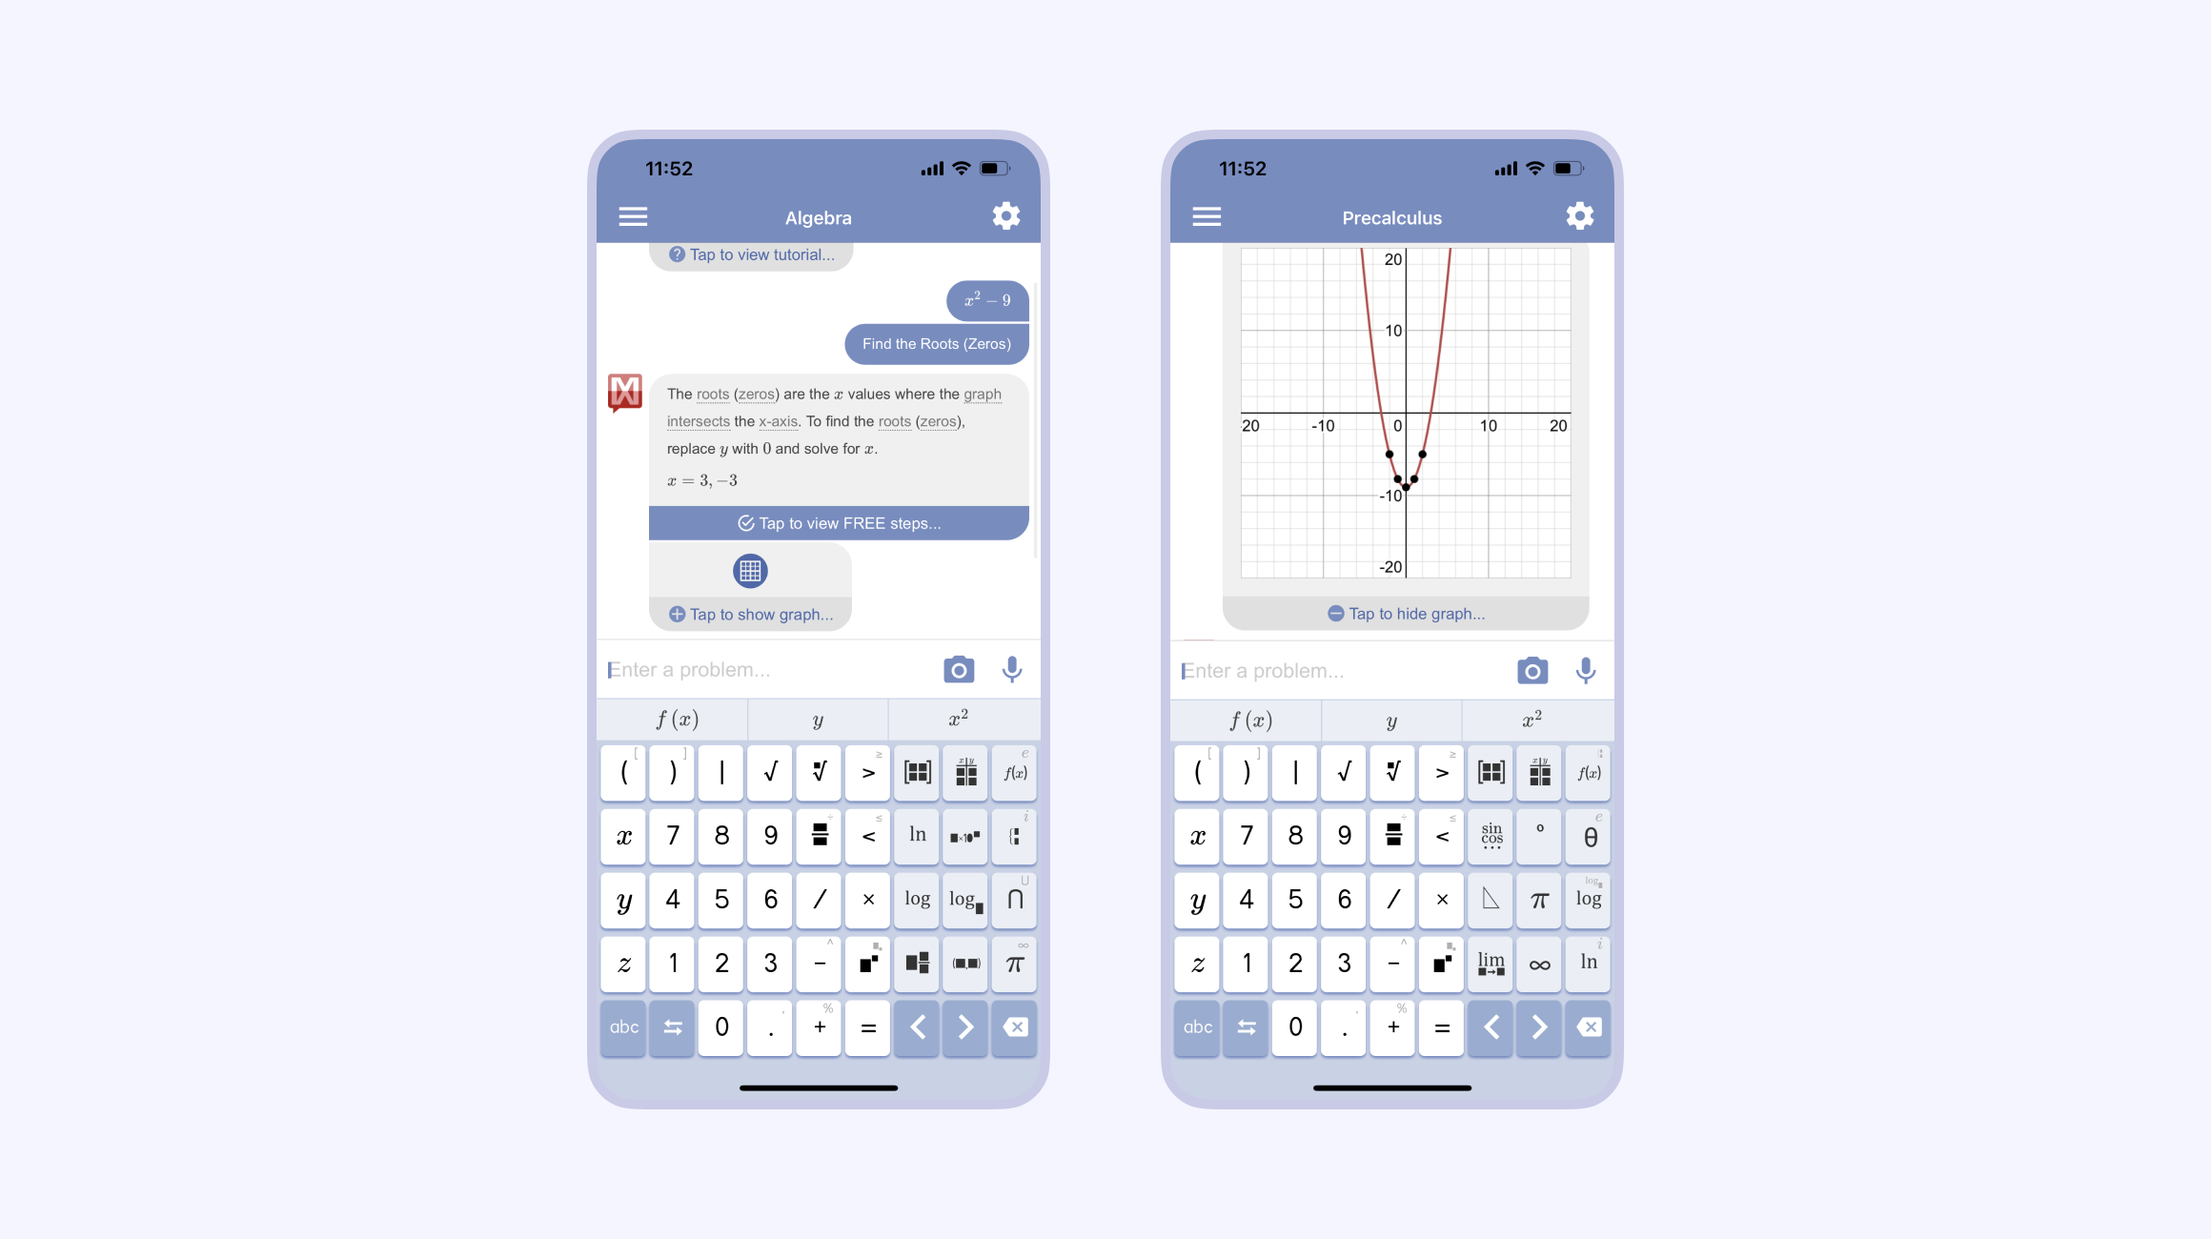Select the infinity symbol key

coord(1538,963)
